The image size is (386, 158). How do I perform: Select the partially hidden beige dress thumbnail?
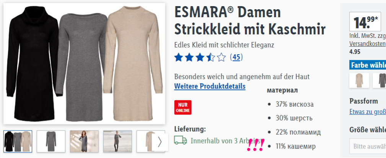click(144, 142)
